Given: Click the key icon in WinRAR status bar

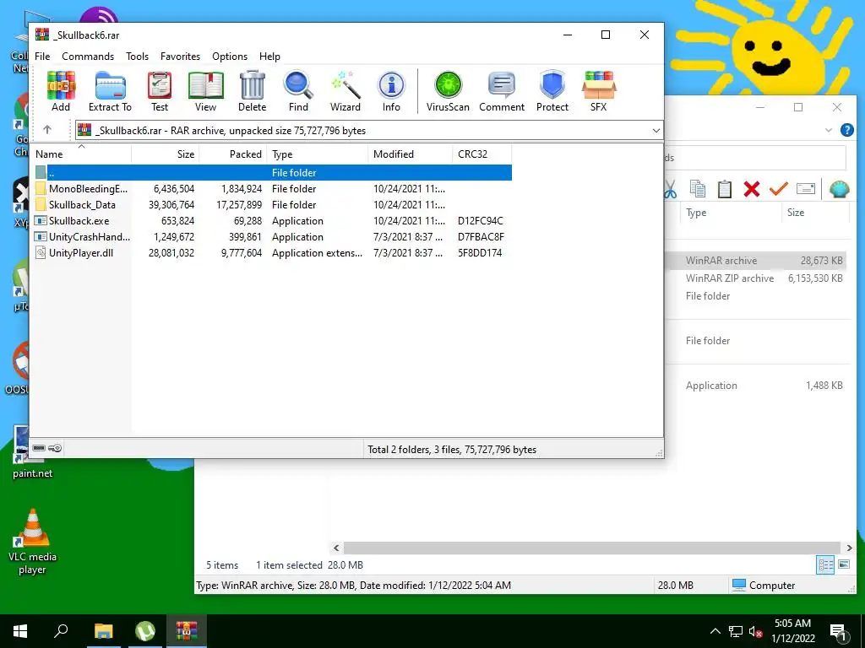Looking at the screenshot, I should (x=55, y=448).
